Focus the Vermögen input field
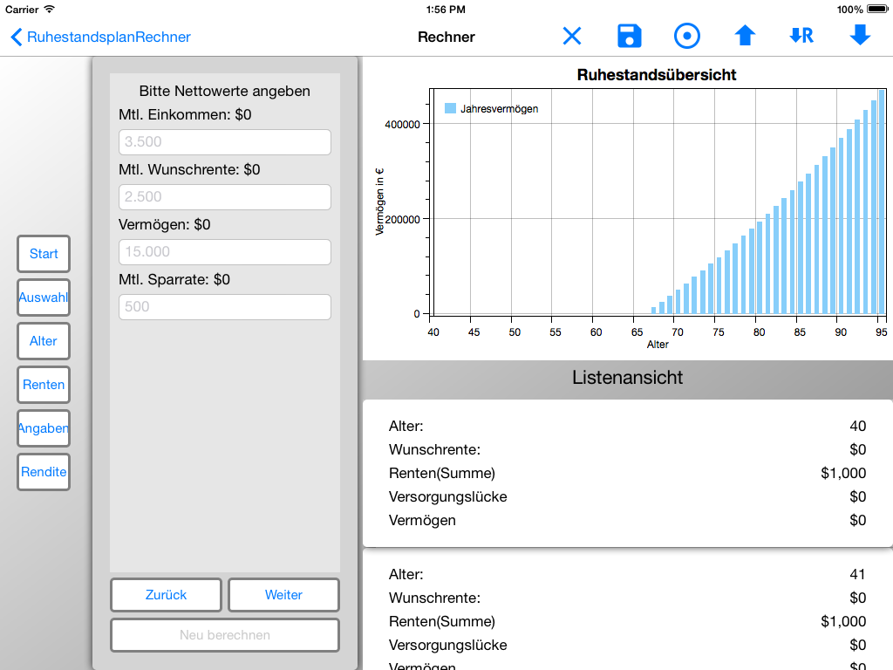The image size is (893, 670). pos(225,252)
